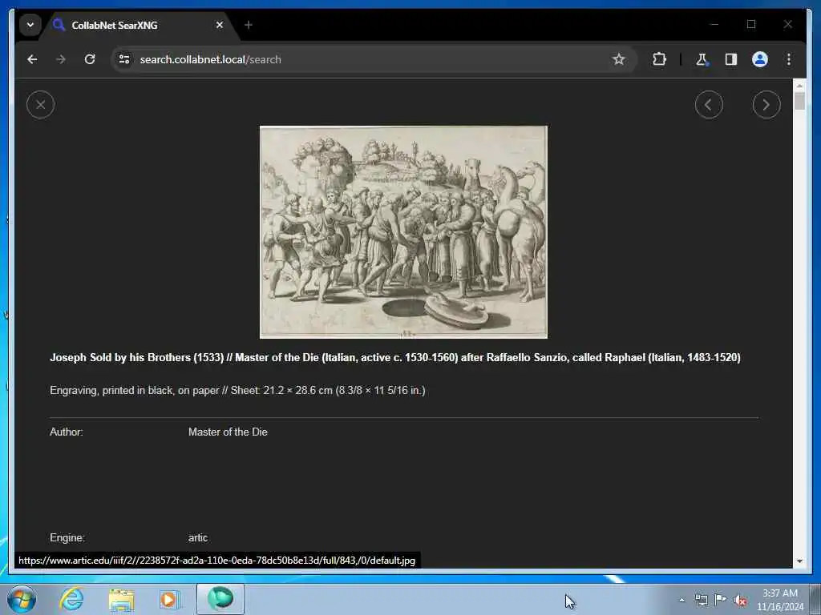Click the browser back arrow
The image size is (821, 615).
click(x=32, y=59)
